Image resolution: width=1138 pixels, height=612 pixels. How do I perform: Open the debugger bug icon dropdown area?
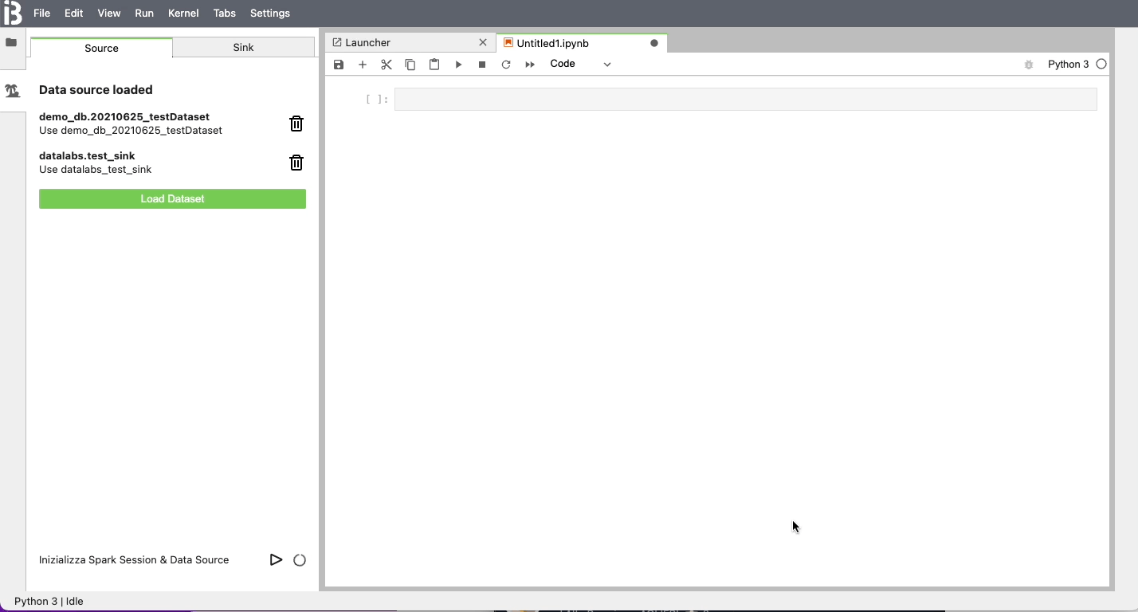click(x=1029, y=65)
